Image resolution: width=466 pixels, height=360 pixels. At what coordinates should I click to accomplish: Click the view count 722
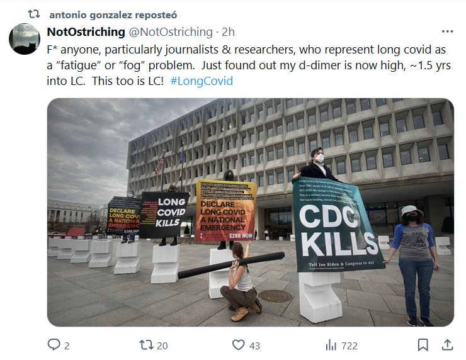click(349, 346)
